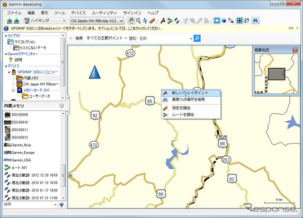
Task: Click the gear icon beside 内蔵メモリ
Action: (62, 106)
